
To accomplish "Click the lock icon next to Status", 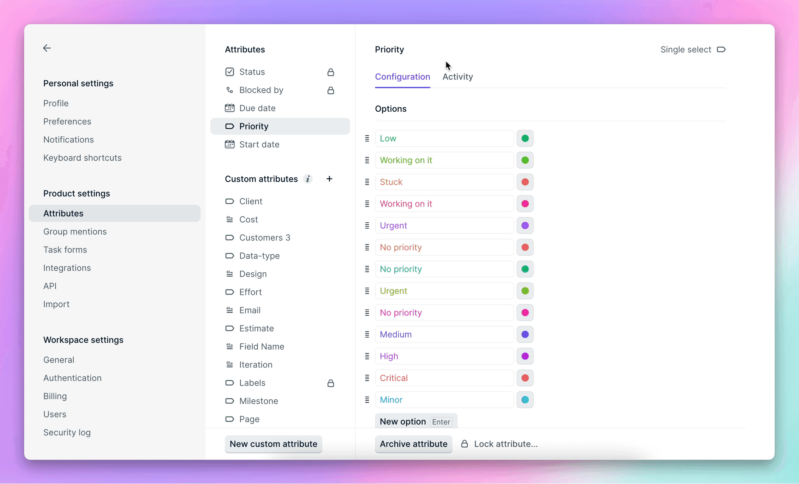I will [330, 72].
